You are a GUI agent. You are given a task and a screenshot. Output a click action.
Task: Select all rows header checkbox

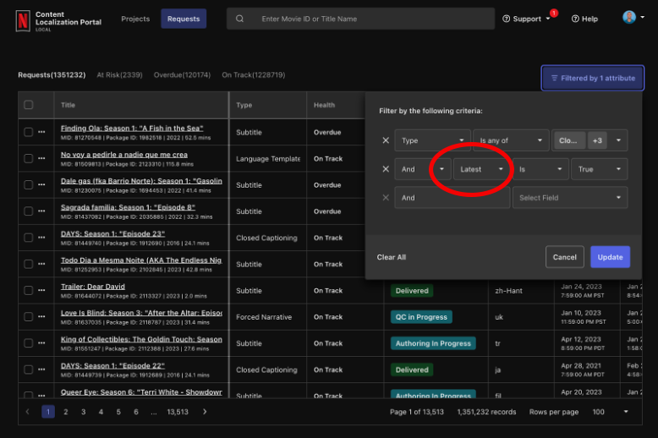[29, 105]
